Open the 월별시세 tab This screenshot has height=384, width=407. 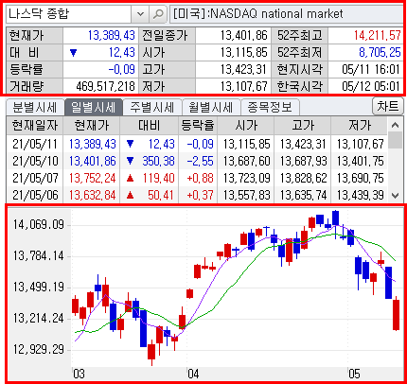(x=211, y=108)
